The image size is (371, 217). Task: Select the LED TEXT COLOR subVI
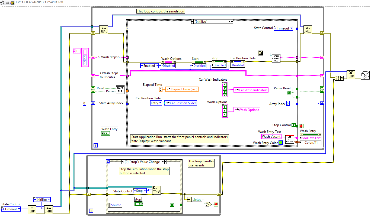(x=289, y=140)
